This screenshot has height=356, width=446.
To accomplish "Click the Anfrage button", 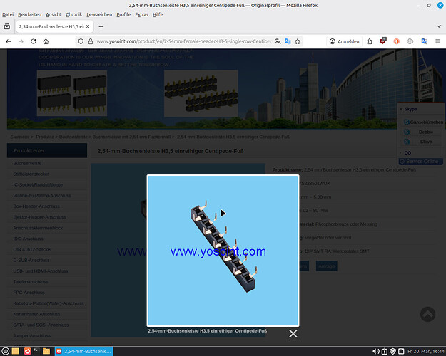I will tap(326, 266).
